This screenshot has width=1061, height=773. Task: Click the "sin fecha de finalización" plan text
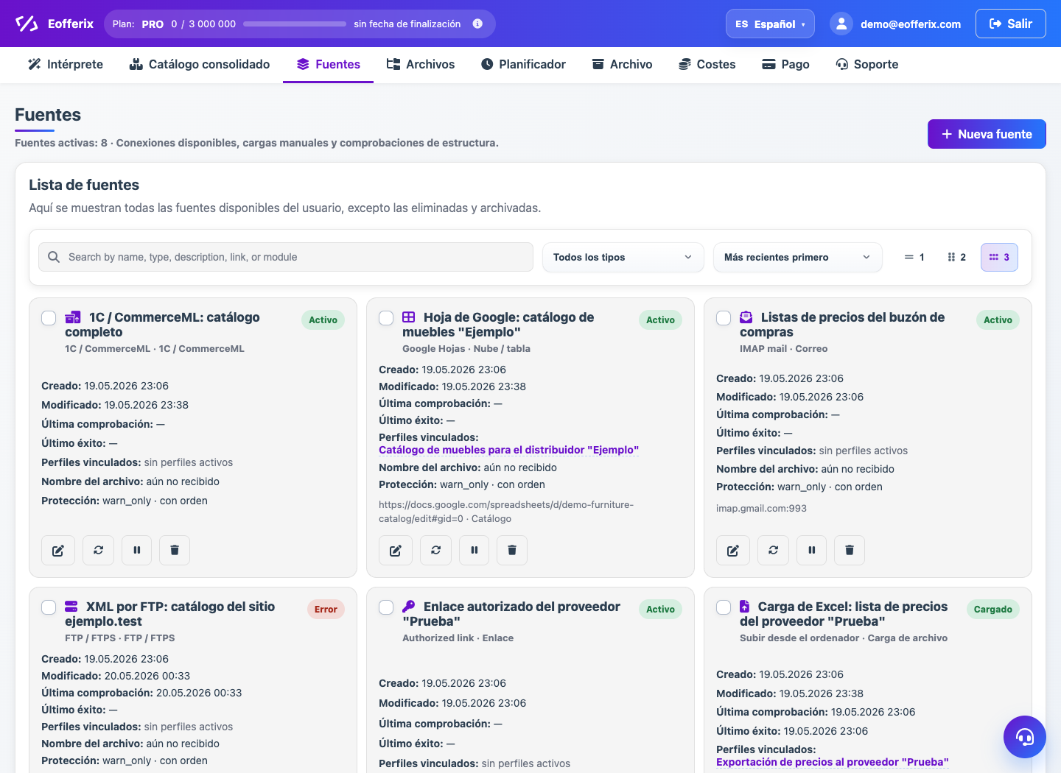click(407, 24)
